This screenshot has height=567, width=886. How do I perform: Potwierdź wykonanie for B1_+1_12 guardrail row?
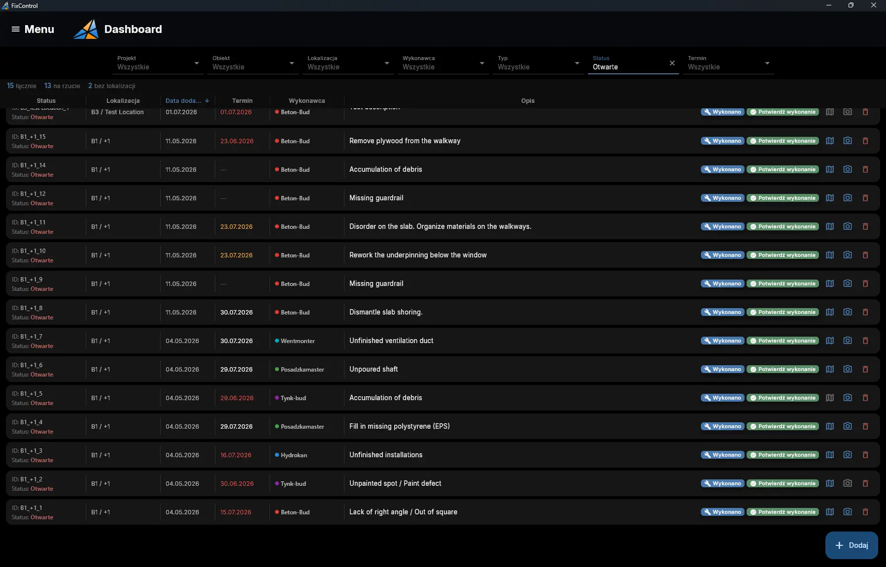(783, 198)
